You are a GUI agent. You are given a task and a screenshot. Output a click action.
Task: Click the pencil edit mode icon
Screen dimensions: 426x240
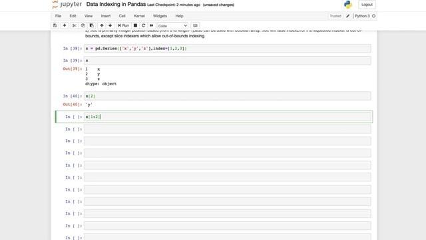click(x=347, y=16)
